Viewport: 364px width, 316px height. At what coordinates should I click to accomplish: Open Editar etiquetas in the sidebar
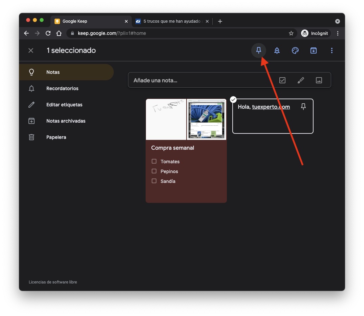(64, 105)
